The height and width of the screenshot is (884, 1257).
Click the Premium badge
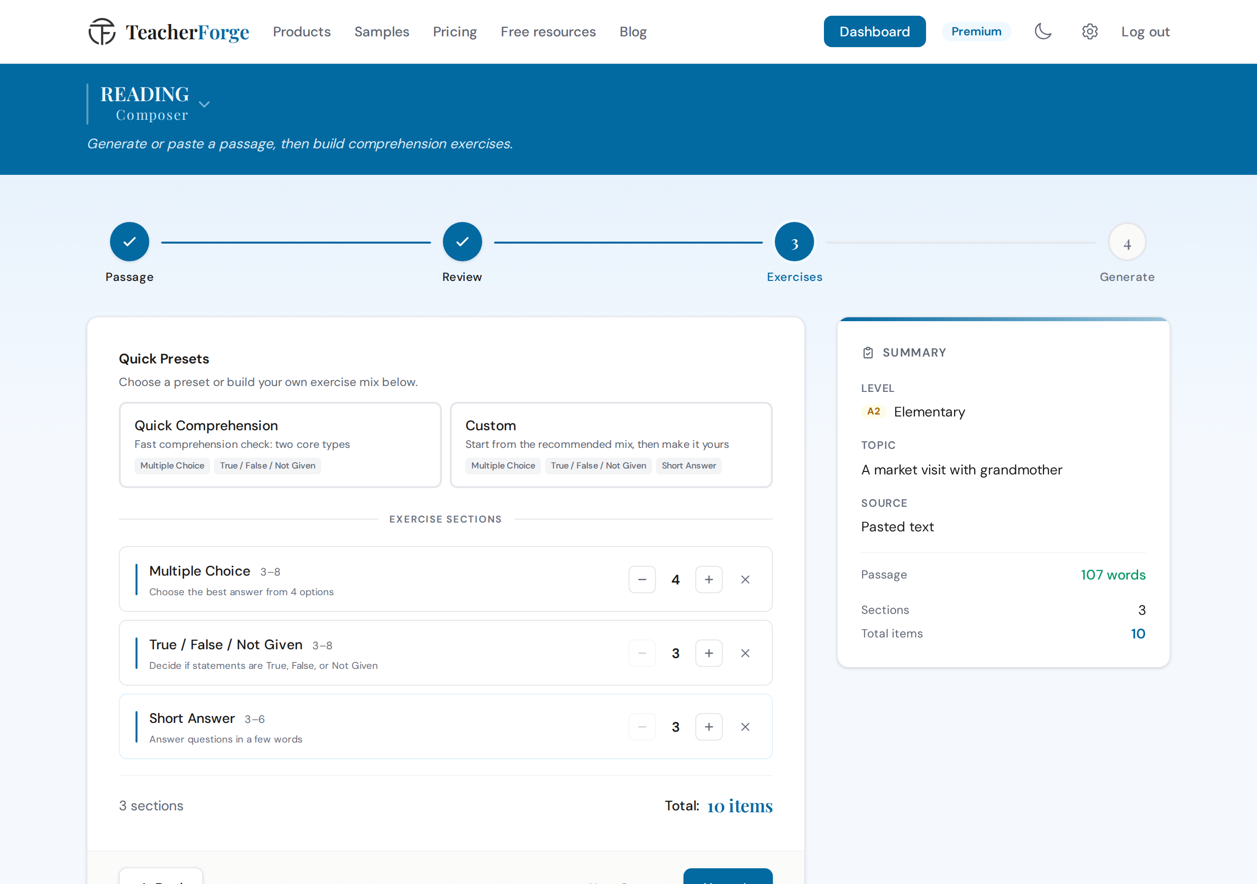coord(976,32)
